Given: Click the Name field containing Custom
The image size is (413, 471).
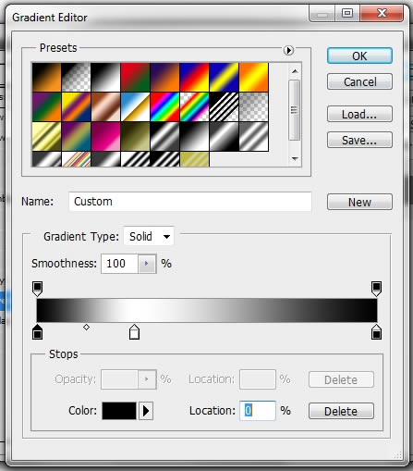Looking at the screenshot, I should 190,202.
